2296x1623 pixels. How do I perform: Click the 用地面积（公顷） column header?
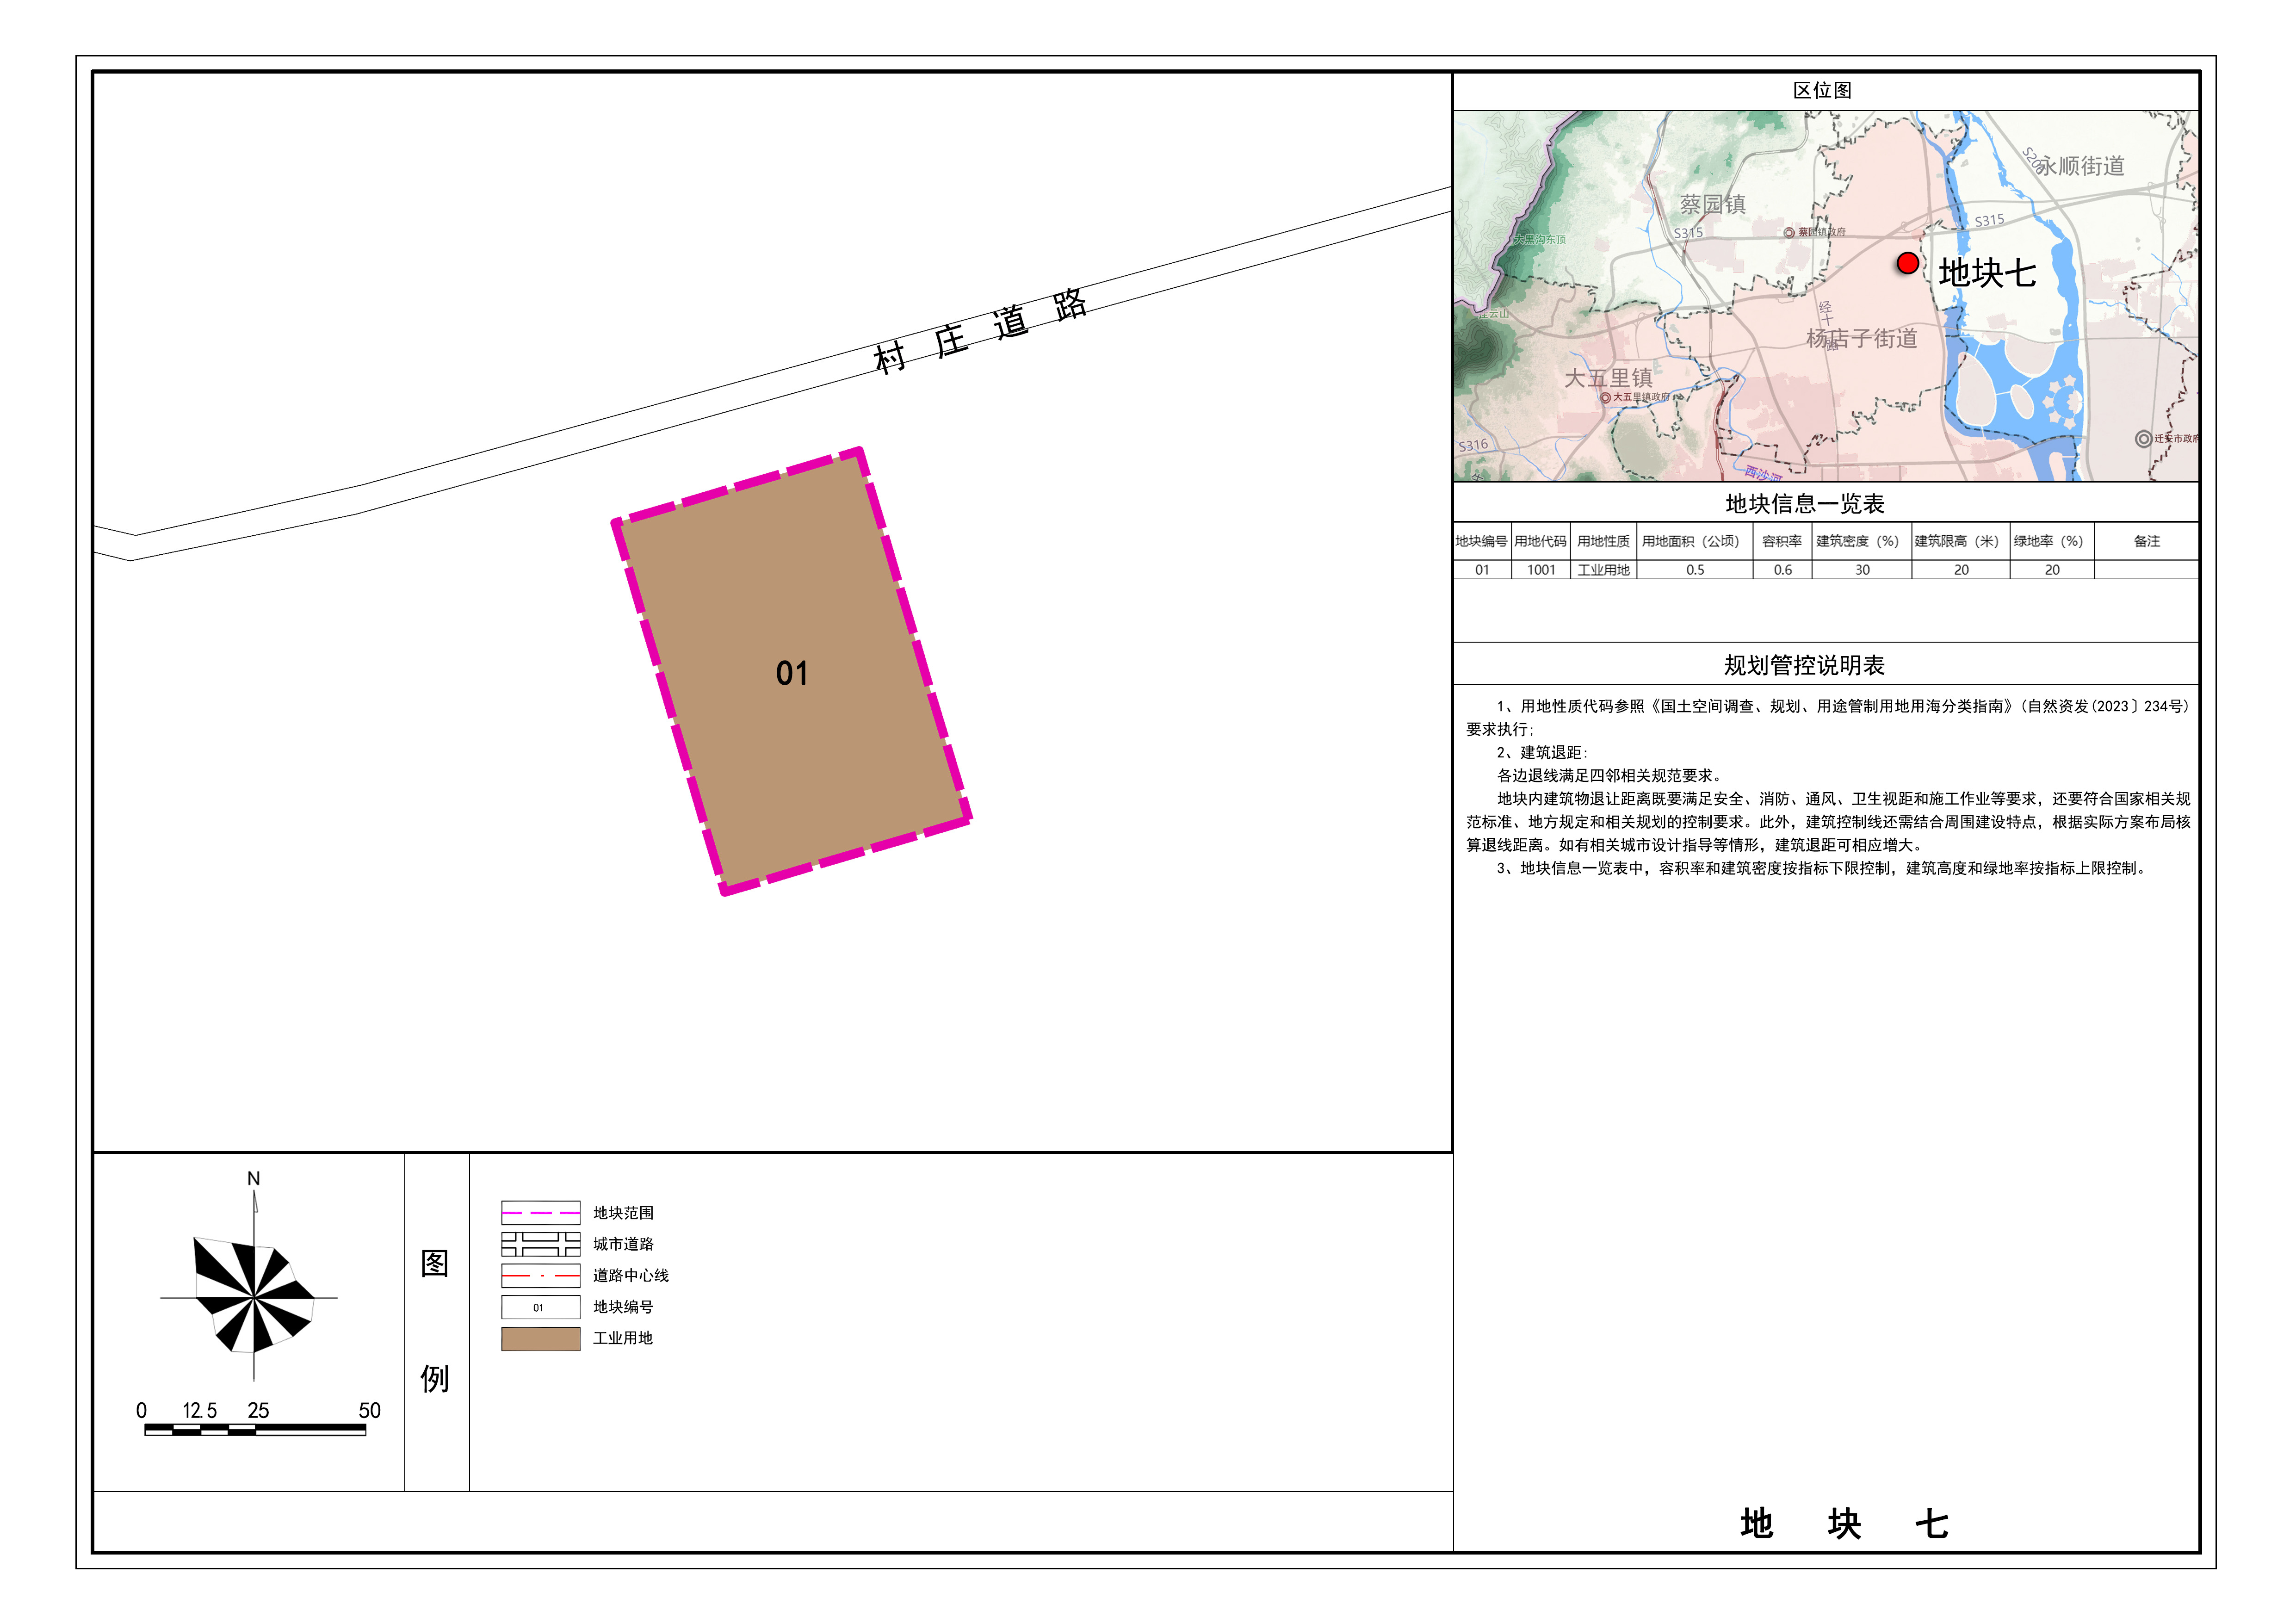[x=1694, y=541]
